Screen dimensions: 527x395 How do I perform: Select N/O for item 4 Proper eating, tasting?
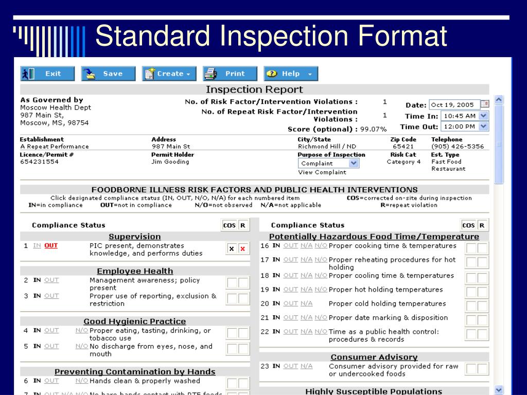point(82,331)
